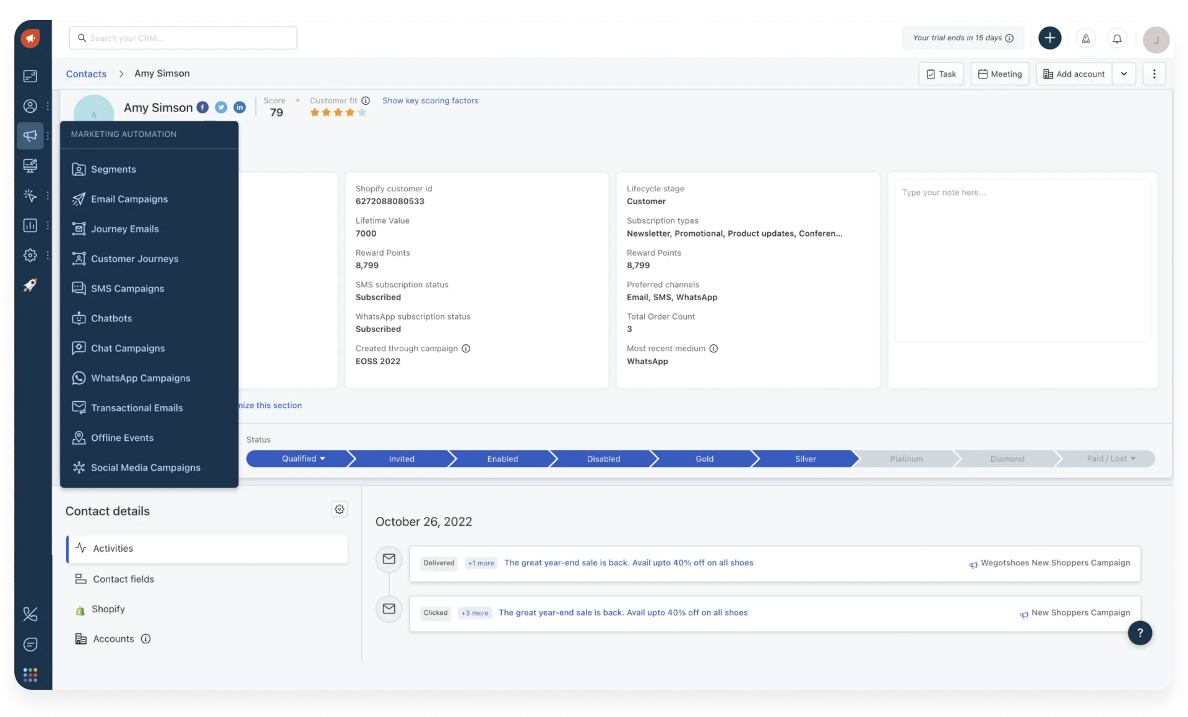This screenshot has width=1188, height=717.
Task: Open WhatsApp Campaigns section
Action: click(140, 378)
